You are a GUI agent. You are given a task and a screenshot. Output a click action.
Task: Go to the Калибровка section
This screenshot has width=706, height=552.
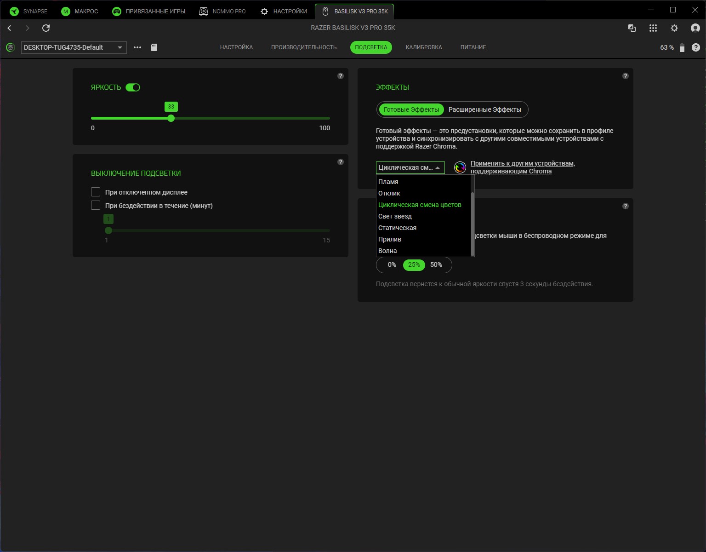[424, 47]
